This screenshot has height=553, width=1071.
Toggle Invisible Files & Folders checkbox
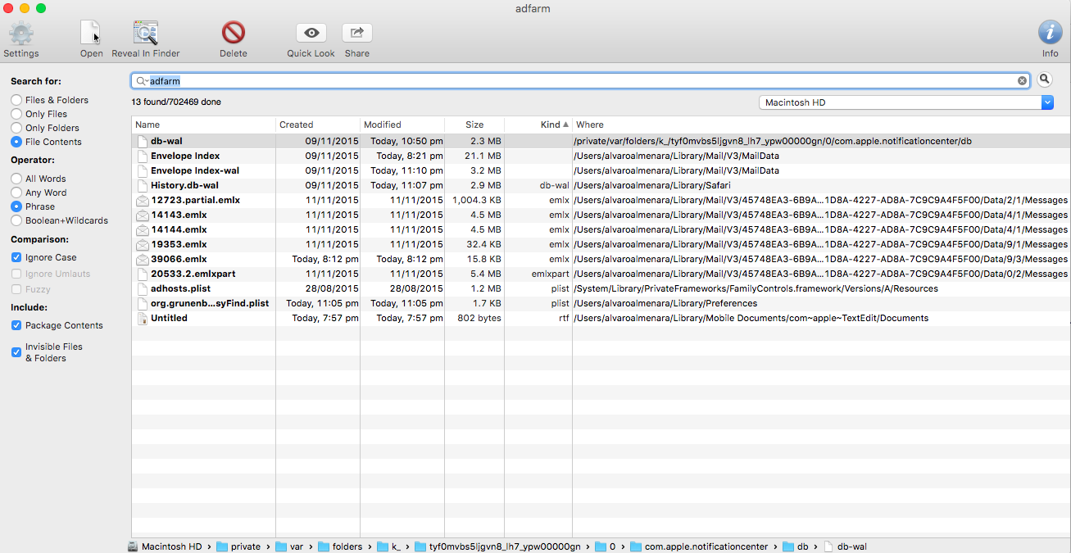pyautogui.click(x=16, y=352)
